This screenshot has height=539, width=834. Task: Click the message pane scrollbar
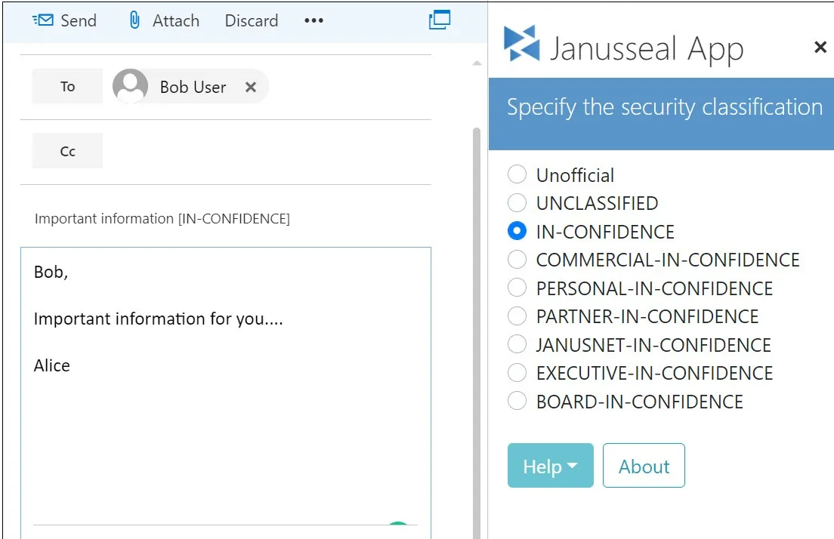click(x=476, y=302)
